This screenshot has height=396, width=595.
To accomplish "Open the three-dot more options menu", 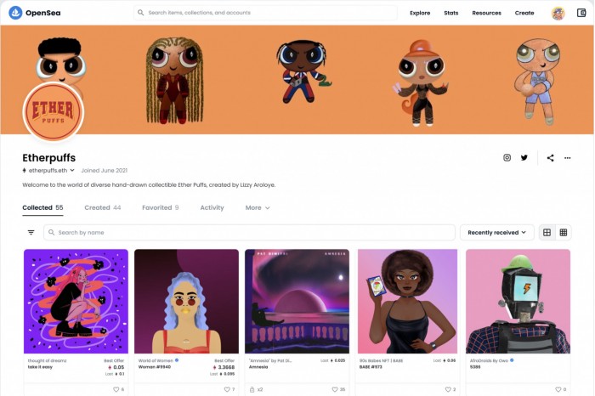I will point(567,158).
